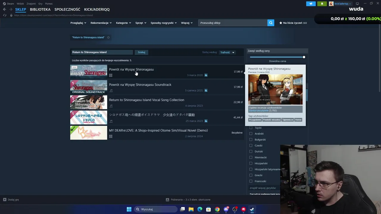The width and height of the screenshot is (381, 214).
Task: Open the Steam menu
Action: point(8,4)
